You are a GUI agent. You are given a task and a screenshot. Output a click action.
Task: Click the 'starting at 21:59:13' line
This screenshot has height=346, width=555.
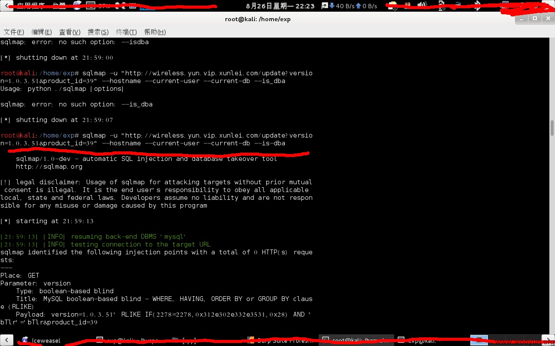click(x=47, y=221)
